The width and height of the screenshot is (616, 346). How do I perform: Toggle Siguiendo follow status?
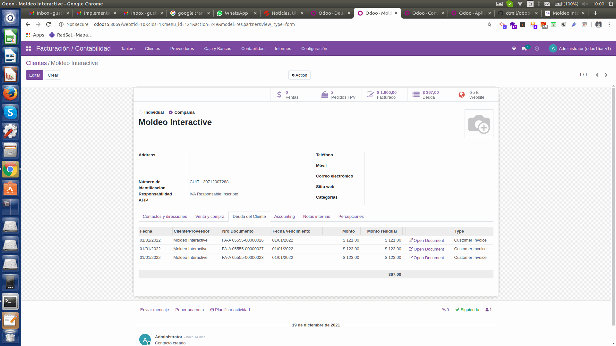click(467, 310)
